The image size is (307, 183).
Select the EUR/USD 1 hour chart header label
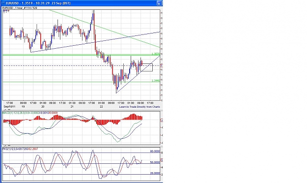[20, 8]
